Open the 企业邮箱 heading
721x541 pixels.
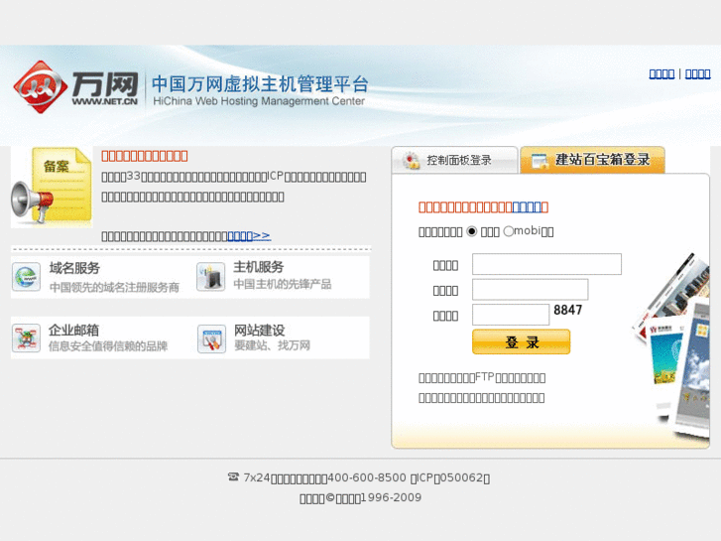pos(73,331)
